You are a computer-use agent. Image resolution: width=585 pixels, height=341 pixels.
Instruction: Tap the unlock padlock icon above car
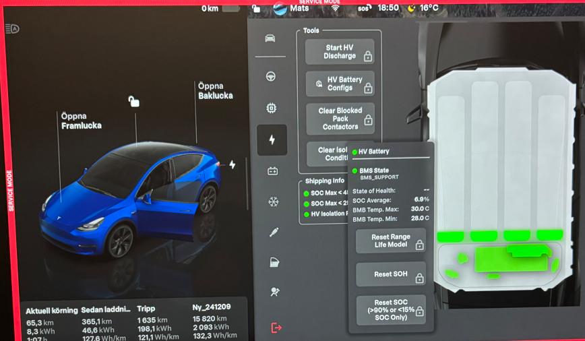134,102
